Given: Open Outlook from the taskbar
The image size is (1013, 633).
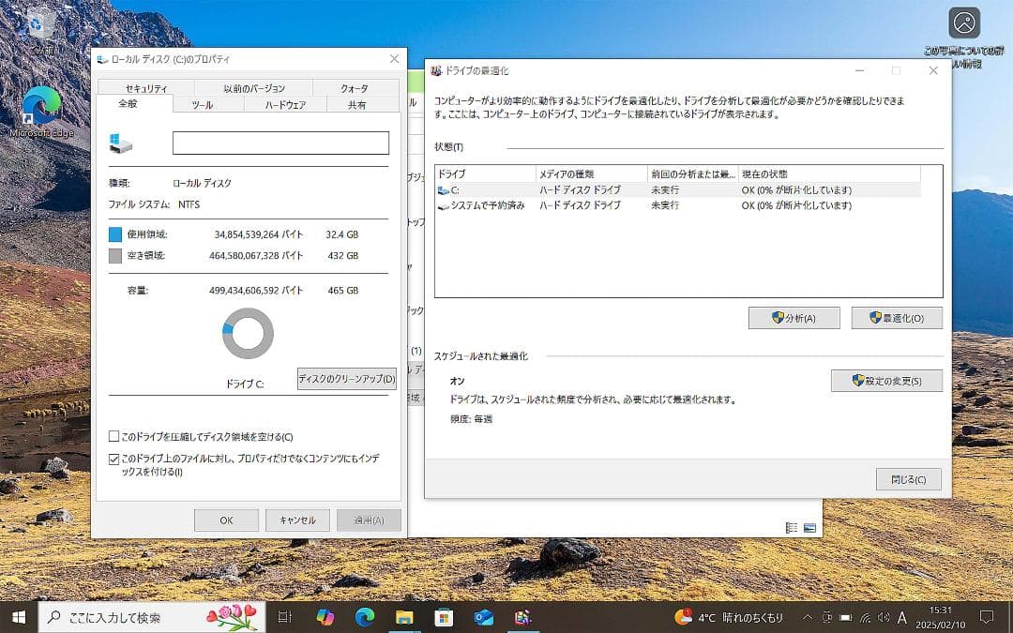Looking at the screenshot, I should tap(483, 617).
